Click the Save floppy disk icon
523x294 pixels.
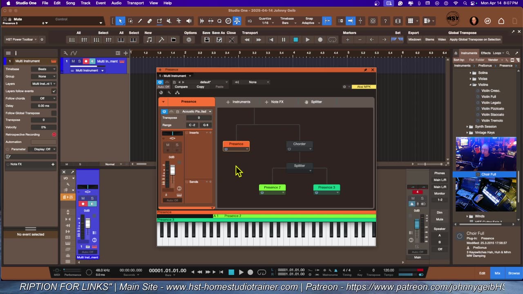coord(207,40)
